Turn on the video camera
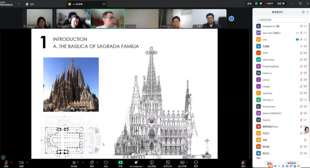310x168 pixels. coord(21,162)
